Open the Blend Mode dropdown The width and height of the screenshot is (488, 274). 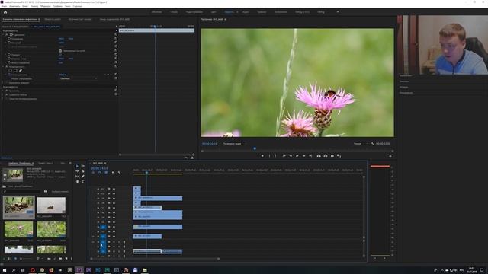click(78, 78)
